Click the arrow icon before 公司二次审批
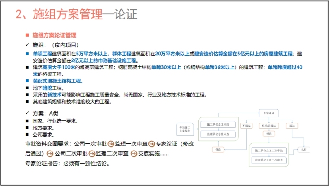 coord(50,154)
